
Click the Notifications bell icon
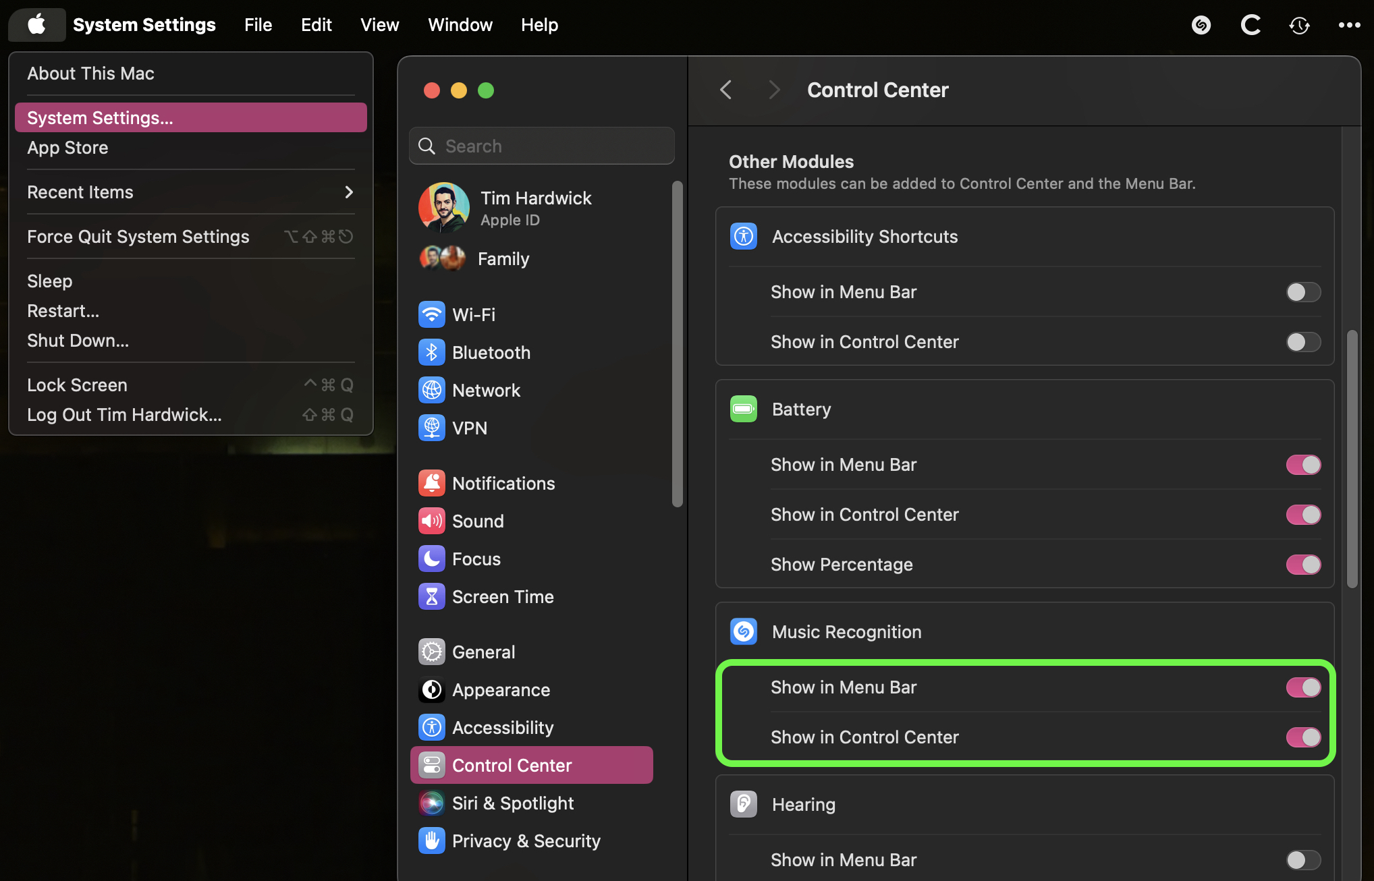tap(432, 483)
